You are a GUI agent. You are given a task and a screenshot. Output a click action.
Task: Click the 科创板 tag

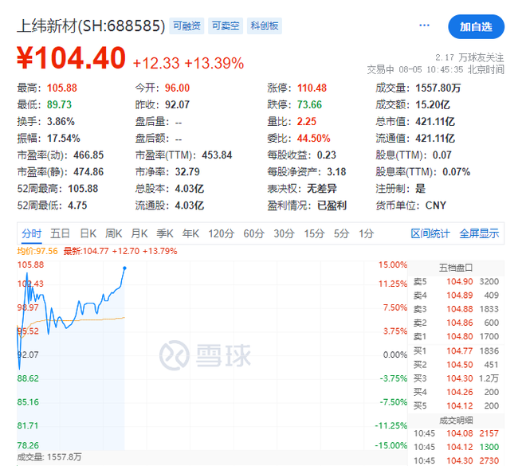[264, 26]
